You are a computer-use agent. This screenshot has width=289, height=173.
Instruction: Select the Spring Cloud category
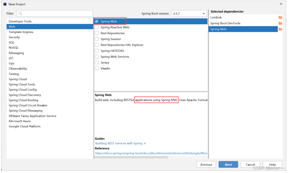pos(50,79)
